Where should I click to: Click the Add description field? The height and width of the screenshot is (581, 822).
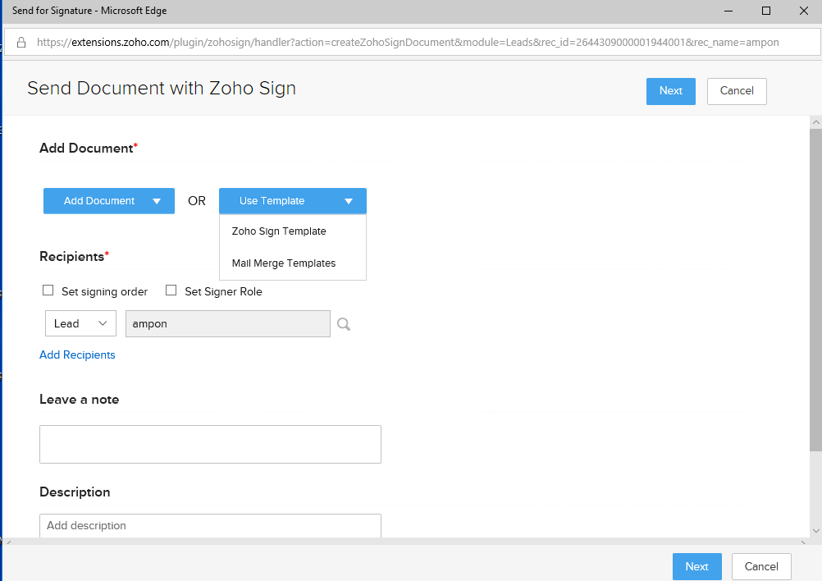210,525
